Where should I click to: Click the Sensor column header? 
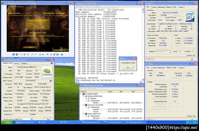click(x=93, y=92)
